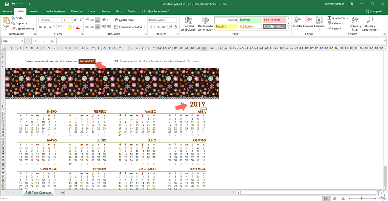The width and height of the screenshot is (388, 201).
Task: Open the Archivo tab
Action: [7, 11]
